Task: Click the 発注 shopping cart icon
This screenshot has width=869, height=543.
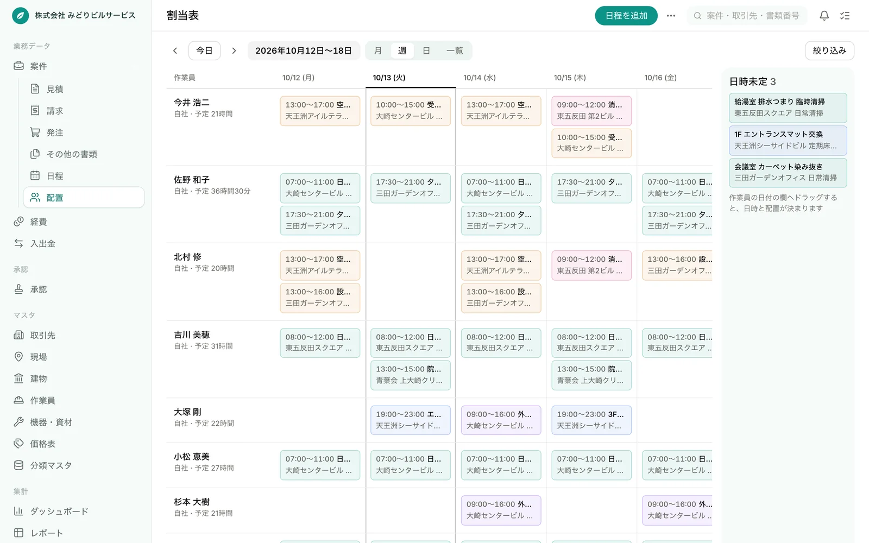Action: [x=35, y=132]
